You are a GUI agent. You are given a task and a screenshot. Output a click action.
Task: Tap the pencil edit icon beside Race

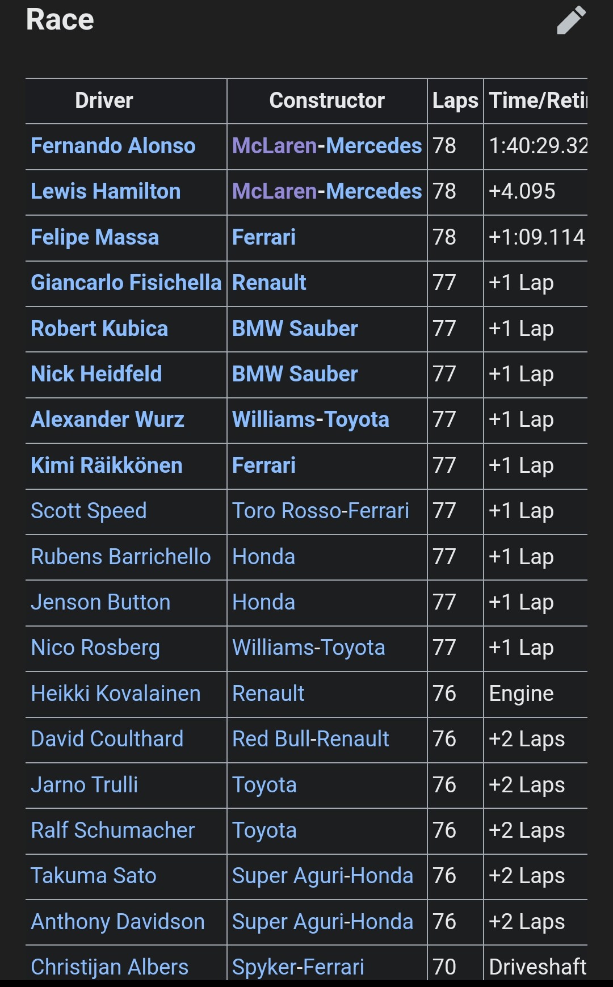[571, 20]
